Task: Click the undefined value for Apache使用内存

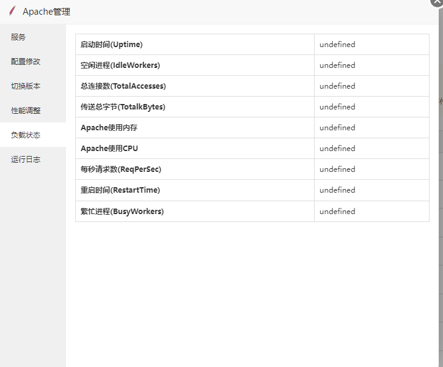Action: (x=337, y=127)
